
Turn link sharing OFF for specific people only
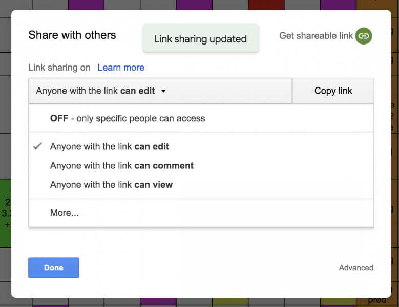coord(128,118)
